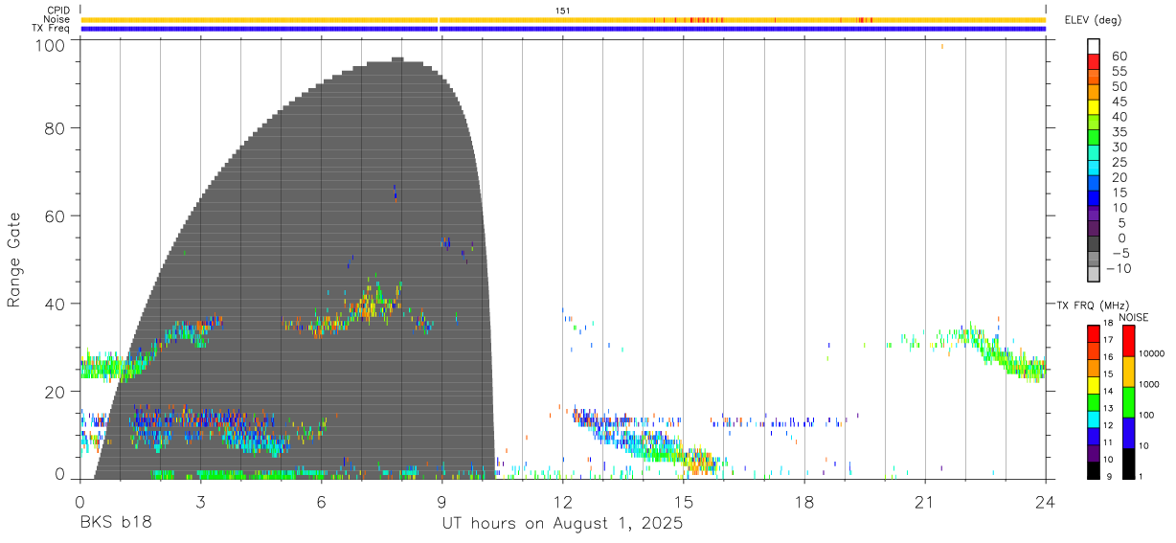The width and height of the screenshot is (1176, 543).
Task: Click the gap in the Noise bar at 9 UT
Action: [439, 19]
